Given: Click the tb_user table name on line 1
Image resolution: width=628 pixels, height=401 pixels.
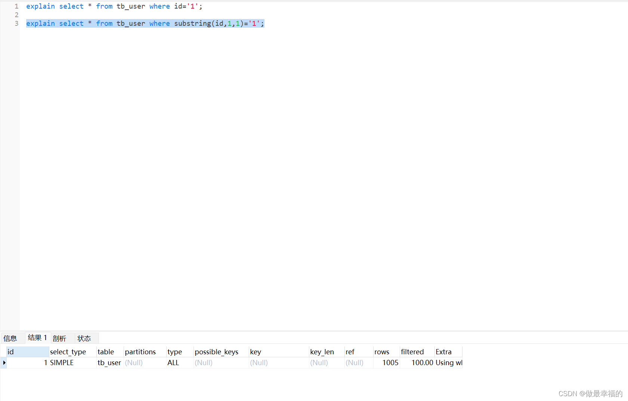Looking at the screenshot, I should [x=131, y=6].
